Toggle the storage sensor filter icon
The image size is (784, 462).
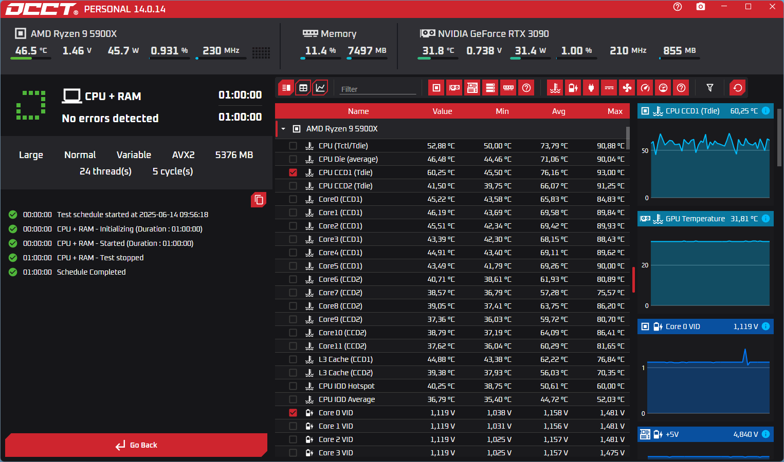pyautogui.click(x=490, y=88)
